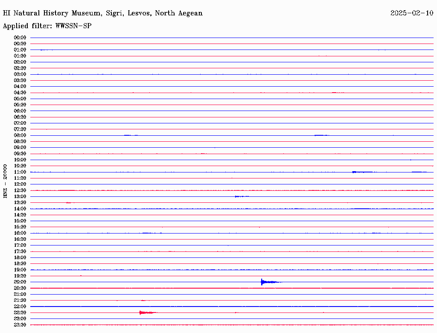
Task: Click the '23:00' time label
Action: coord(20,319)
